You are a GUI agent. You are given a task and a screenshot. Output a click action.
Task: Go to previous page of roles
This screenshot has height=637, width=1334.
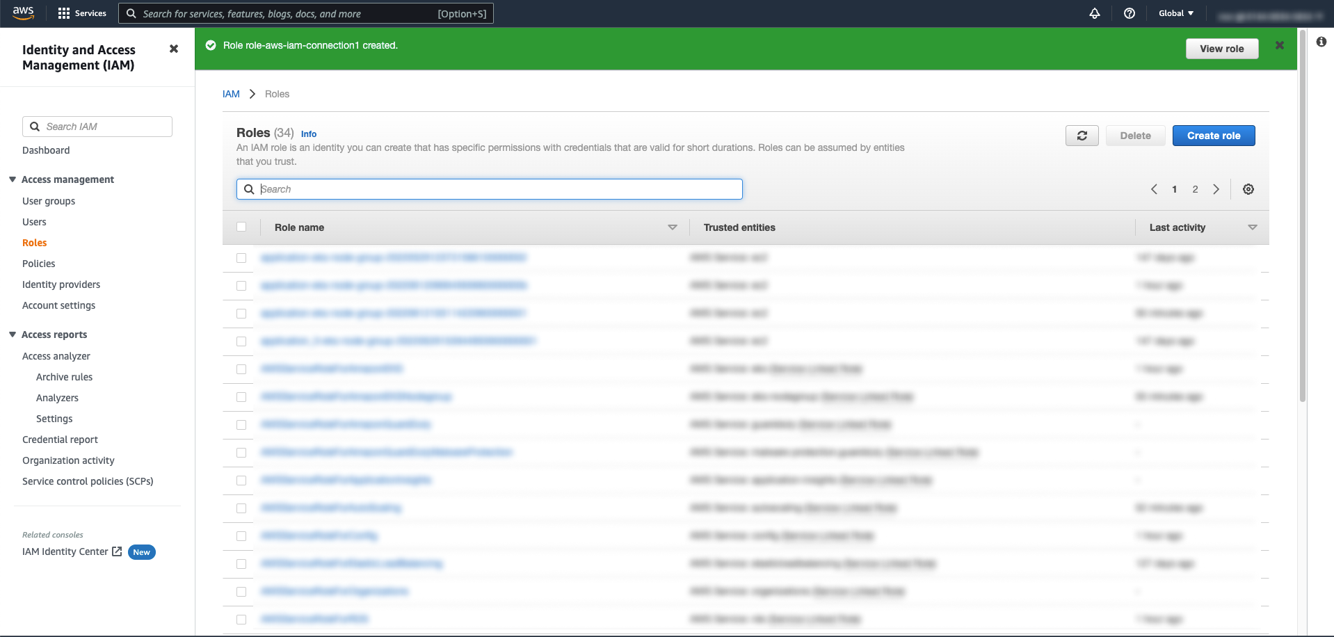pos(1154,189)
